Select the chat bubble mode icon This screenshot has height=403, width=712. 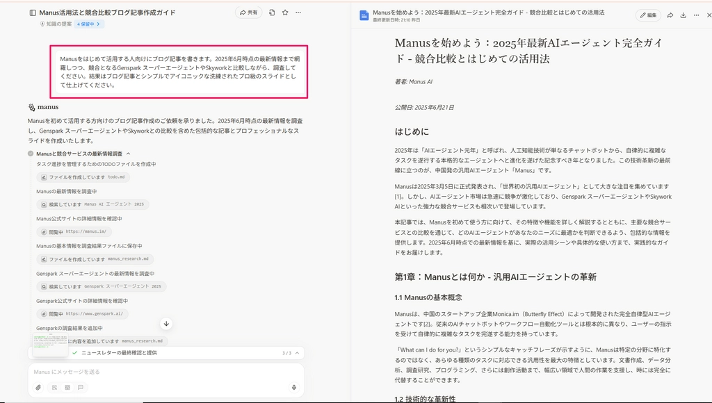[x=81, y=388]
